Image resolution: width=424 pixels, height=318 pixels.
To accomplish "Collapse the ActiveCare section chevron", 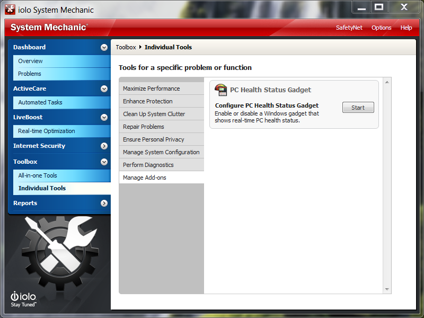I will (x=104, y=89).
